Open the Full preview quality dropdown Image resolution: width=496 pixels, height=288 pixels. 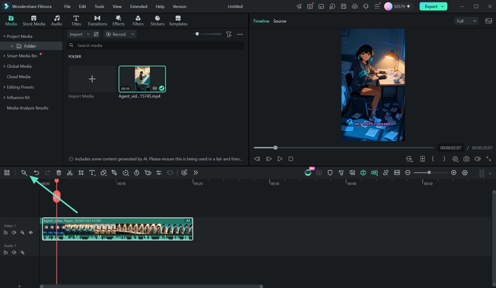pyautogui.click(x=466, y=21)
